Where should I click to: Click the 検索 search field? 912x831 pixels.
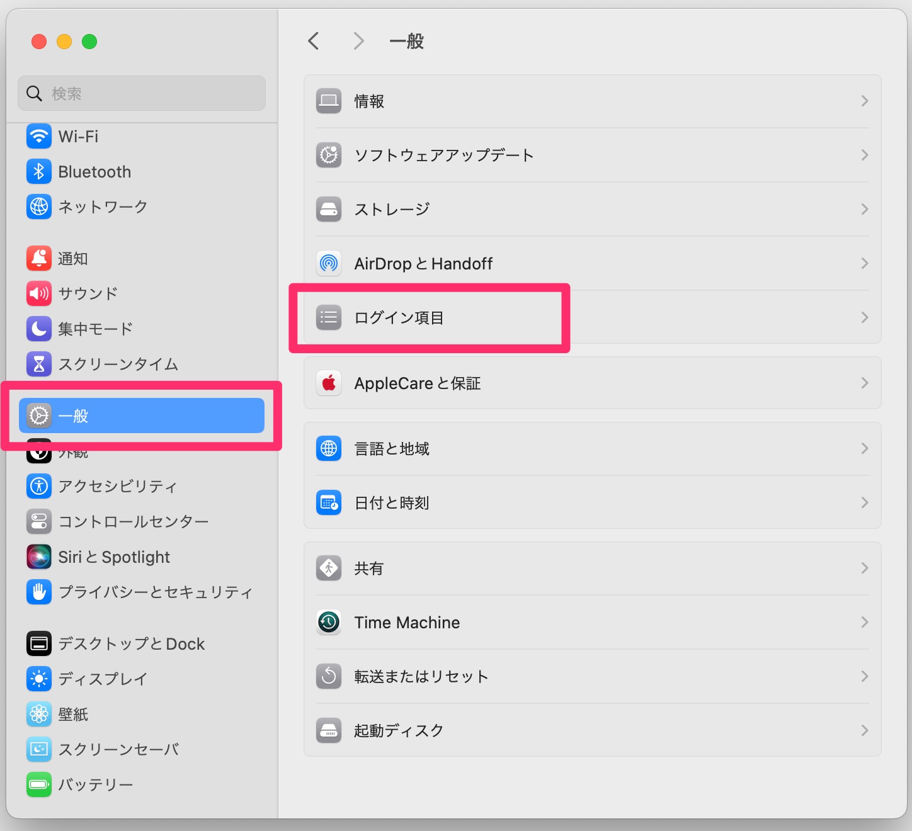142,93
